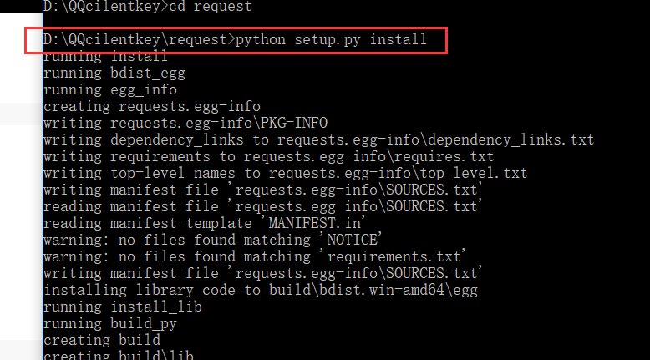Click the PKG-INFO output line
650x360 pixels.
click(x=185, y=123)
